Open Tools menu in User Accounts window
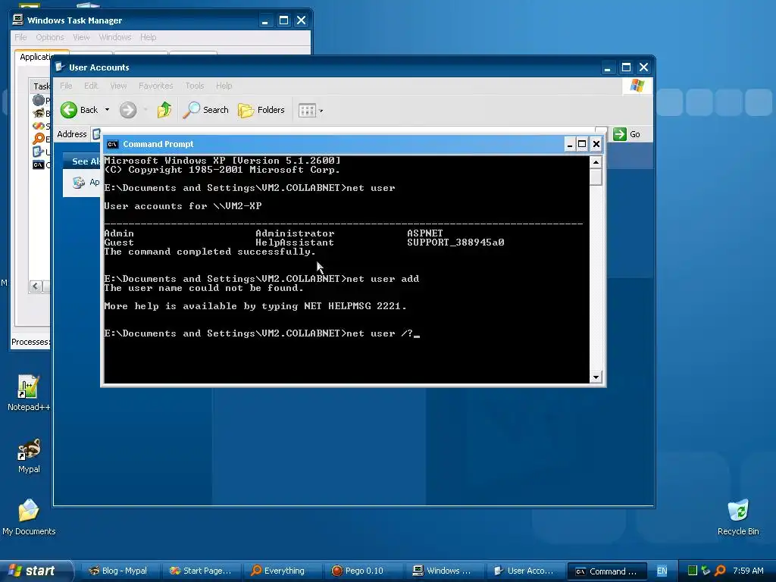776x582 pixels. coord(195,86)
